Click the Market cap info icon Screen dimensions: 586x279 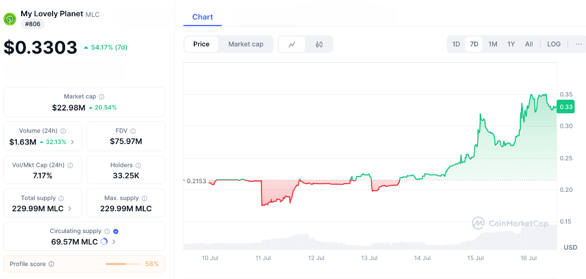click(x=101, y=96)
